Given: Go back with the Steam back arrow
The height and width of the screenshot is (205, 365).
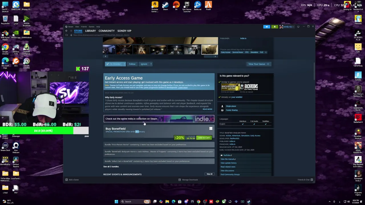Looking at the screenshot, I should (66, 31).
